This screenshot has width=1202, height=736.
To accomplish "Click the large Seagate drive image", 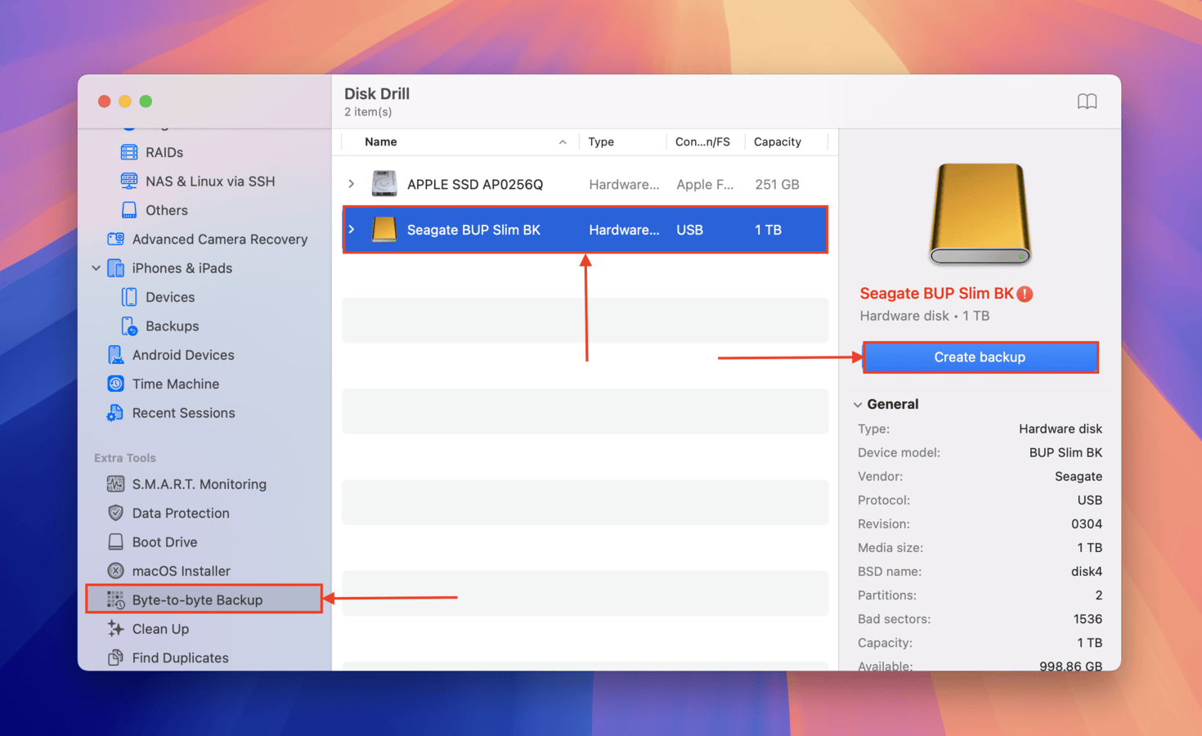I will tap(980, 213).
